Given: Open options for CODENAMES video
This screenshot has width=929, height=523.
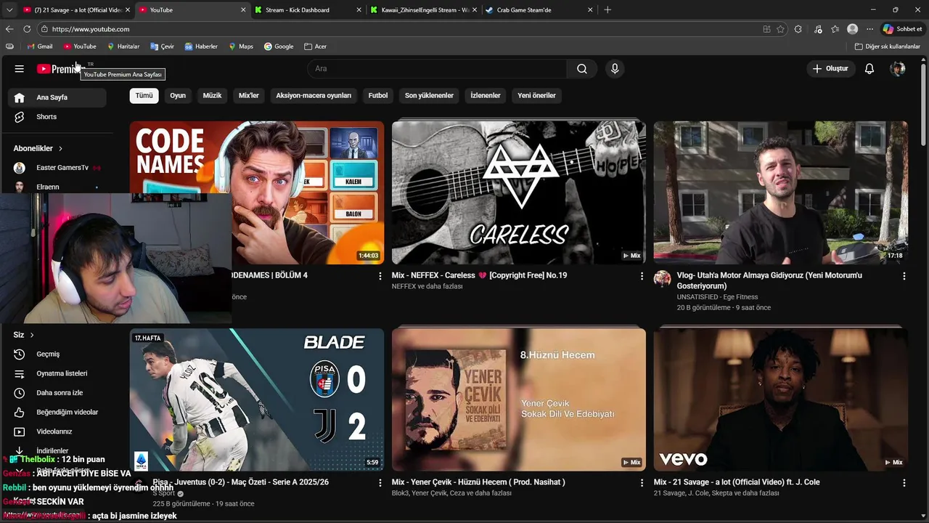Looking at the screenshot, I should [380, 276].
